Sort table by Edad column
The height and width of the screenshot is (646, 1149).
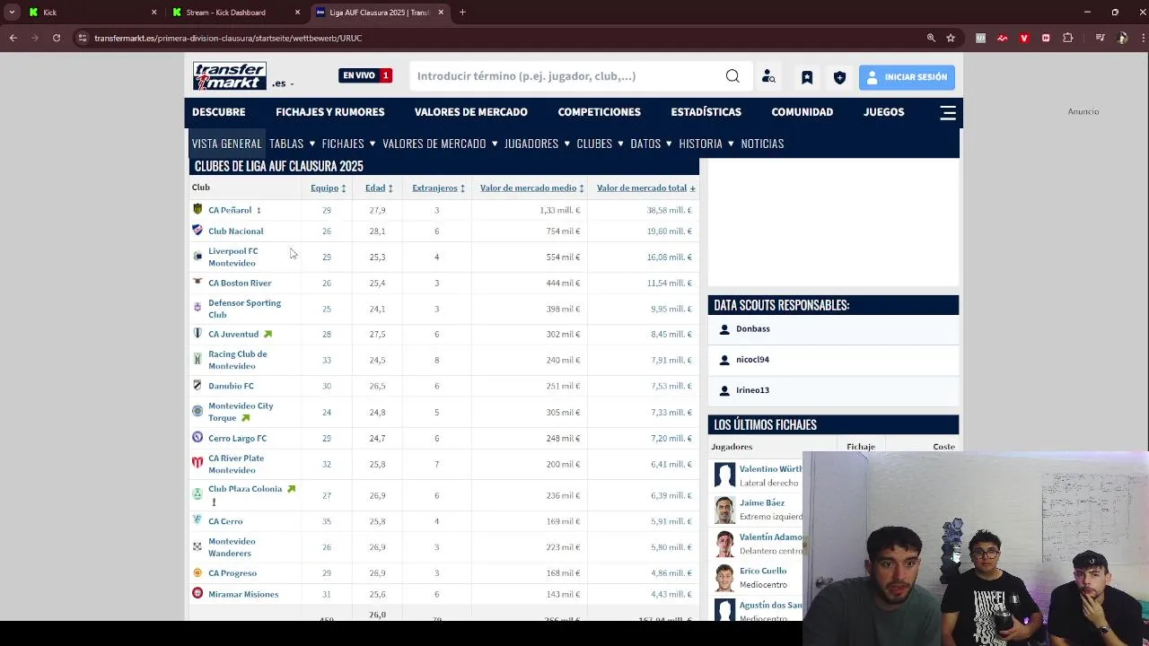[x=379, y=188]
